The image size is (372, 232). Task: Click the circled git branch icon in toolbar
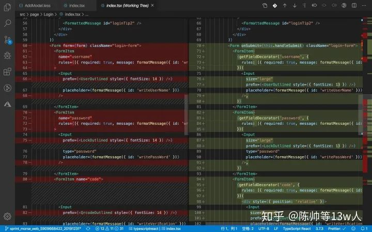tap(344, 5)
